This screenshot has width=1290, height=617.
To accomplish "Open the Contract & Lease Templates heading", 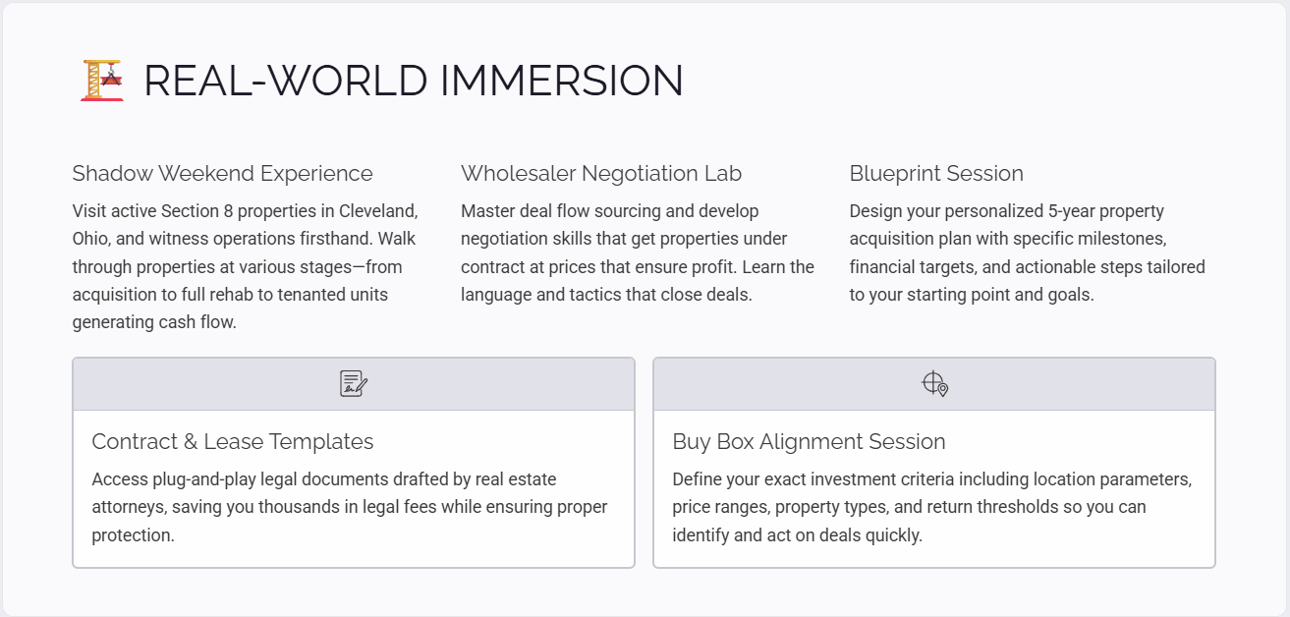I will pos(233,442).
